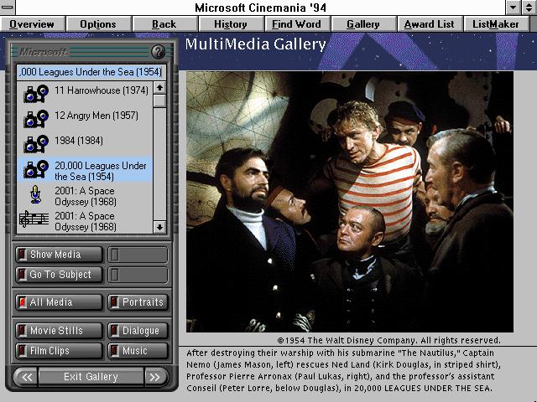The height and width of the screenshot is (402, 537).
Task: Click Go To Subject button
Action: [x=59, y=275]
